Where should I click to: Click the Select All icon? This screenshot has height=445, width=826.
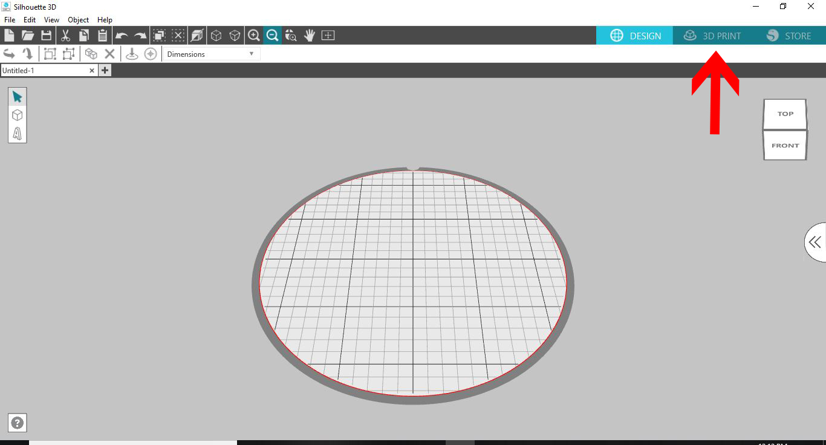(160, 35)
